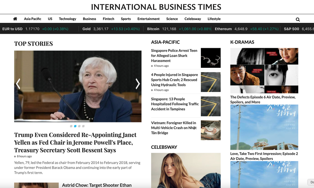Select third carousel dot indicator

(x=79, y=126)
